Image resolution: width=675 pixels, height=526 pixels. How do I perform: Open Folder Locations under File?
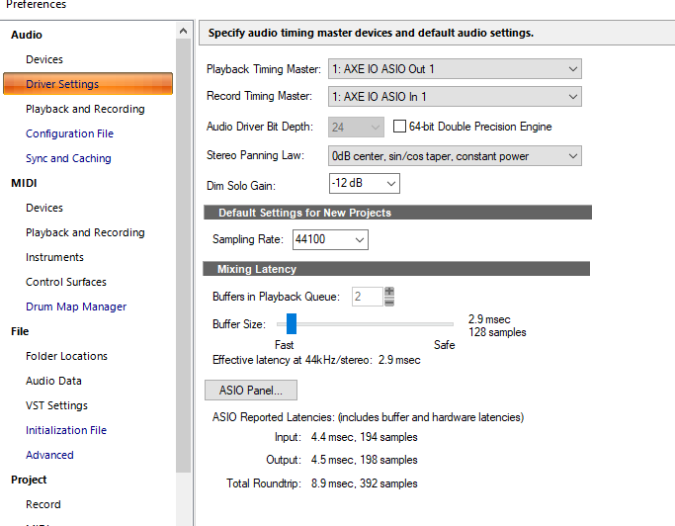[x=66, y=356]
